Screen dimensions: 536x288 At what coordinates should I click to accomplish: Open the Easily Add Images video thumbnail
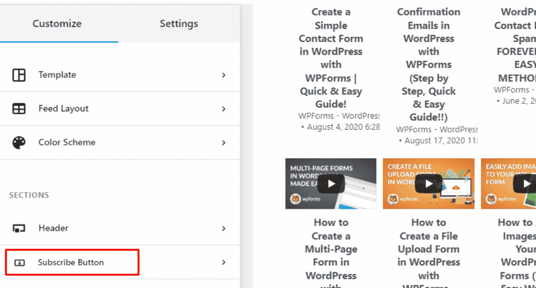508,183
